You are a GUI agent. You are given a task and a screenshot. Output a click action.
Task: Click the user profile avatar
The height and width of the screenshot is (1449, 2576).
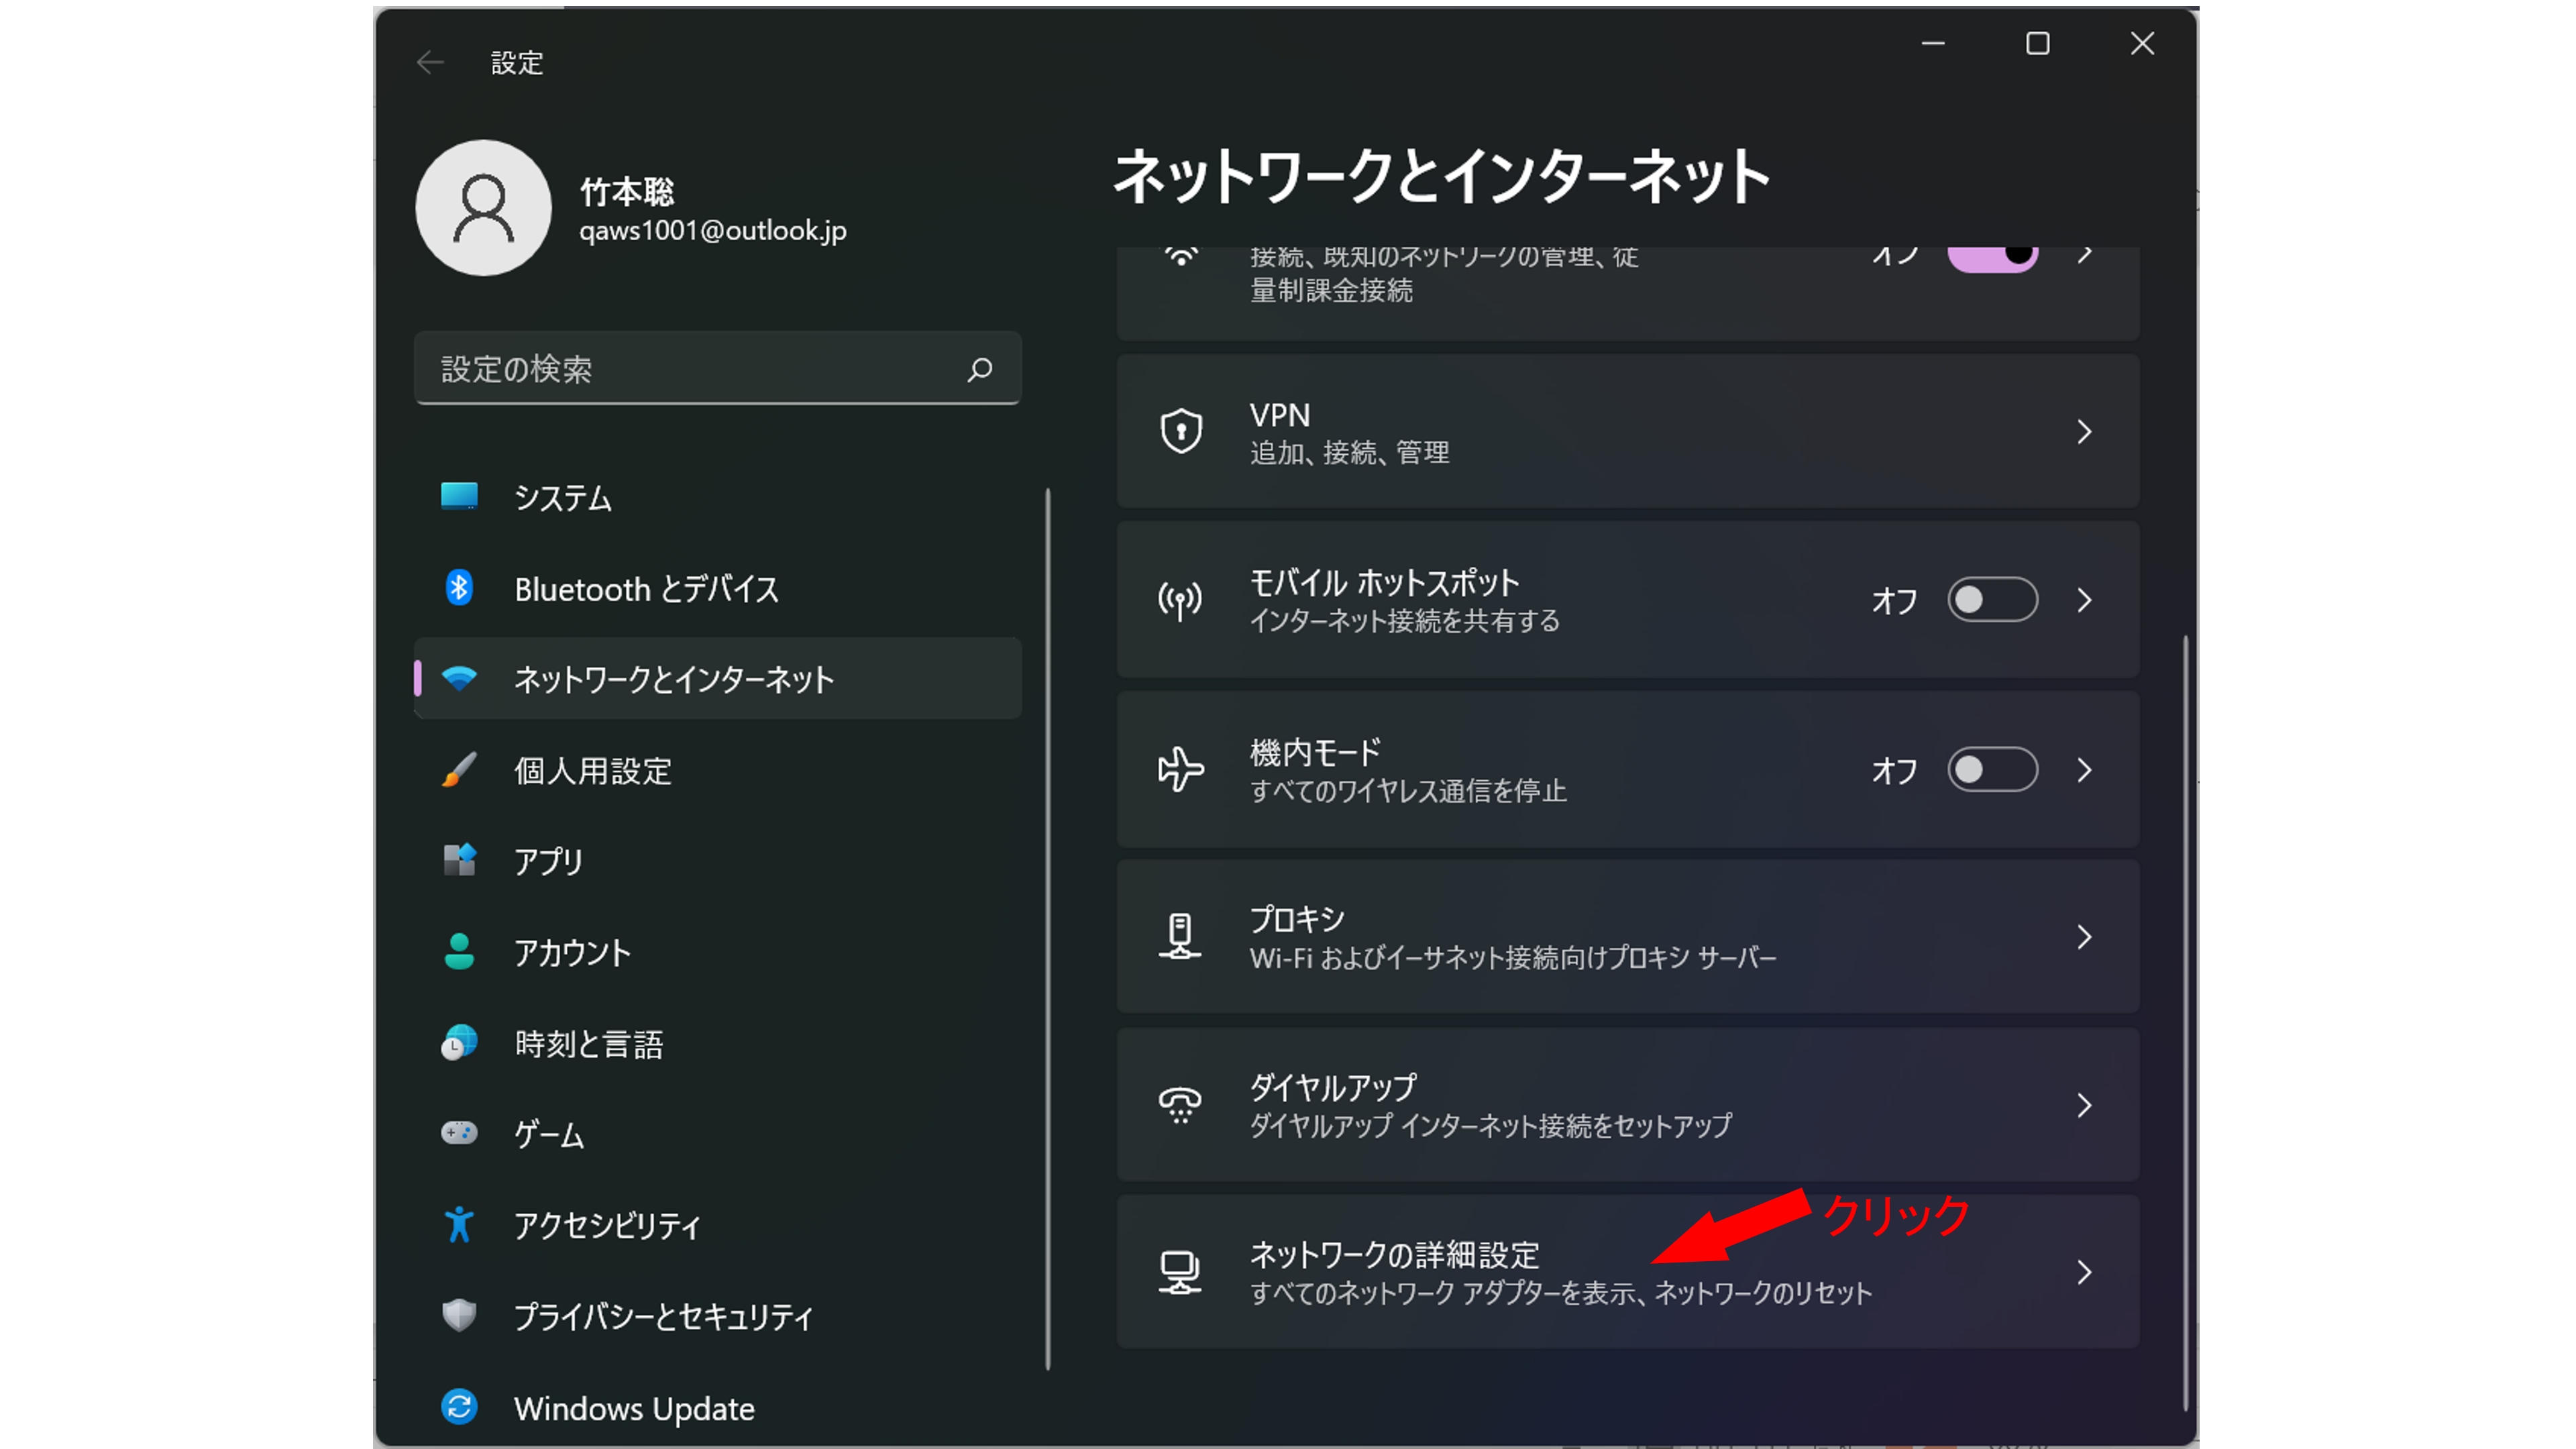click(x=483, y=208)
